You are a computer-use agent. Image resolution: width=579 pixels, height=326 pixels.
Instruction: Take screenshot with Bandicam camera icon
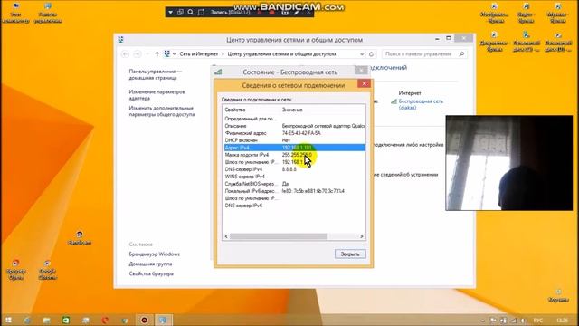(285, 12)
